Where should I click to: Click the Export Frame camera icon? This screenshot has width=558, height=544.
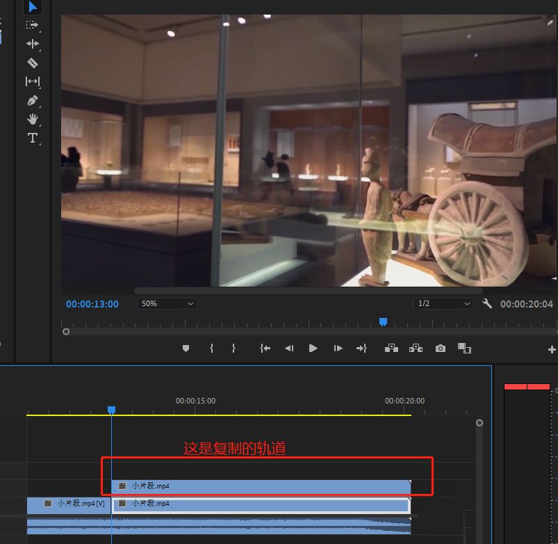pos(441,349)
